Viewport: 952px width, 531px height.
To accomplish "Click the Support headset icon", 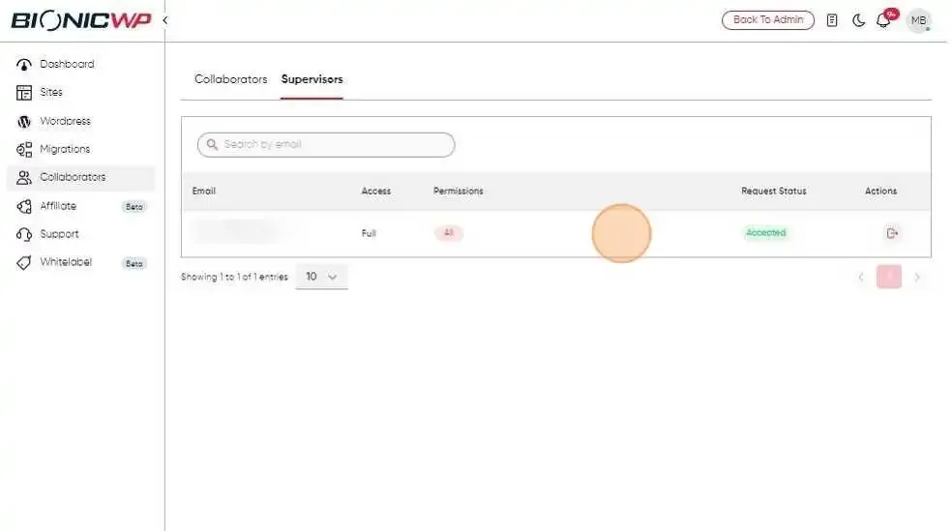I will (x=23, y=234).
